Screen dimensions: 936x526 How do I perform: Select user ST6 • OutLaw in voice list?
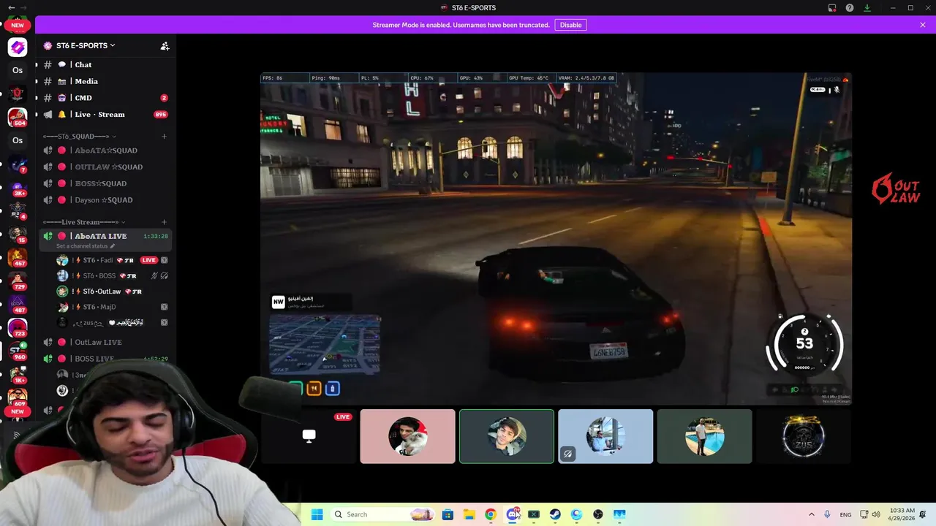(x=113, y=291)
